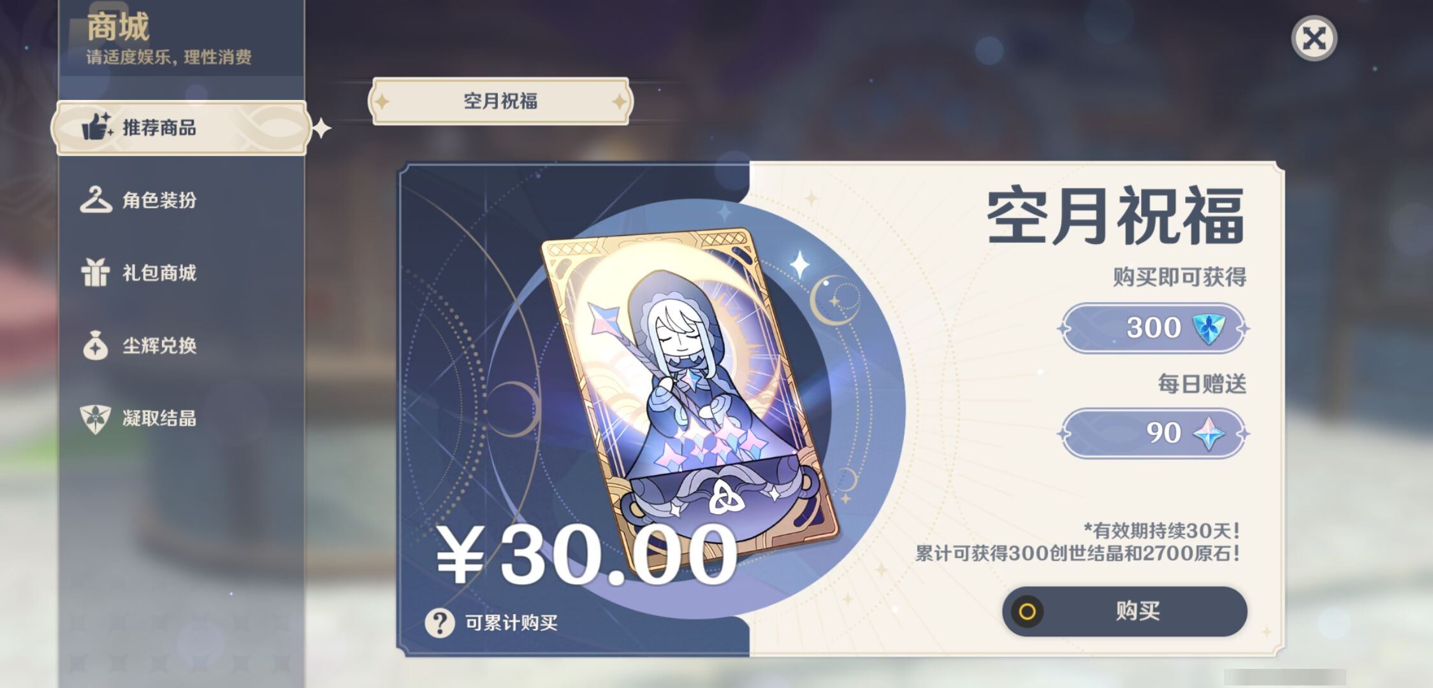Click the 购买 purchase button
This screenshot has width=1433, height=688.
point(1124,611)
